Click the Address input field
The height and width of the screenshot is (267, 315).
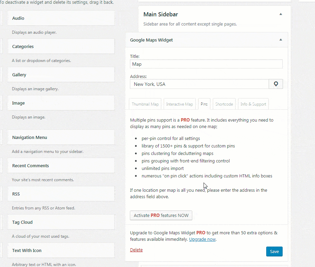pos(199,84)
